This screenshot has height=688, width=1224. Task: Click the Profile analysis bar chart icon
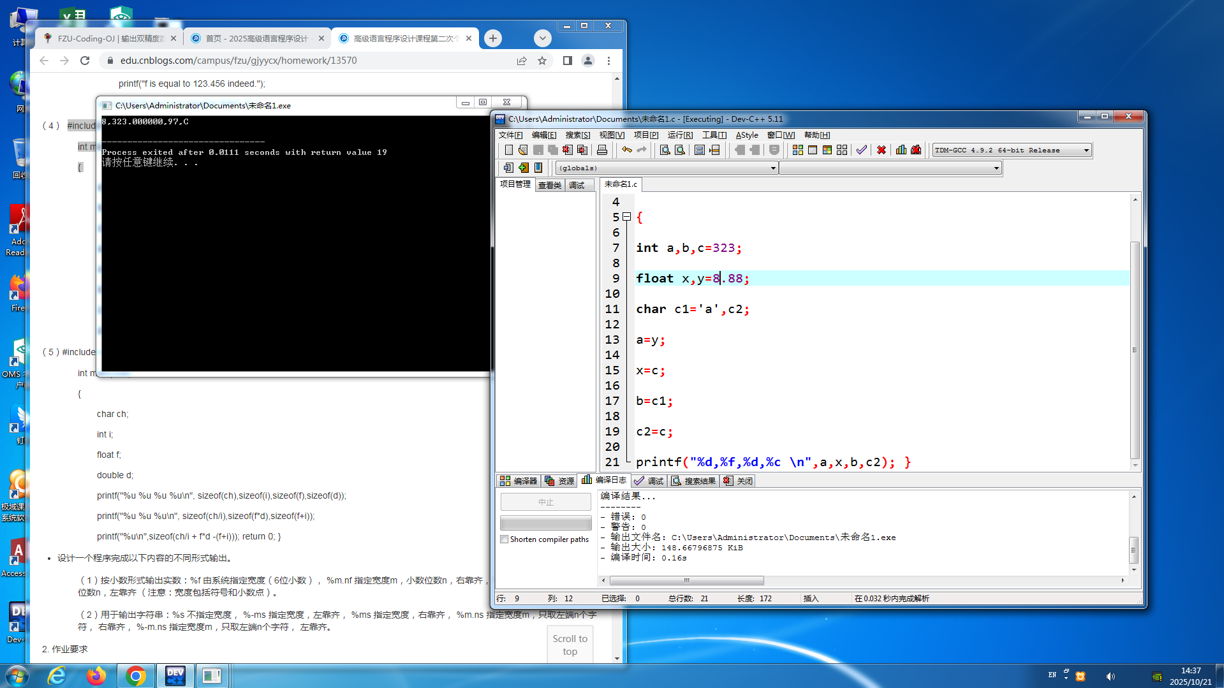pyautogui.click(x=901, y=150)
